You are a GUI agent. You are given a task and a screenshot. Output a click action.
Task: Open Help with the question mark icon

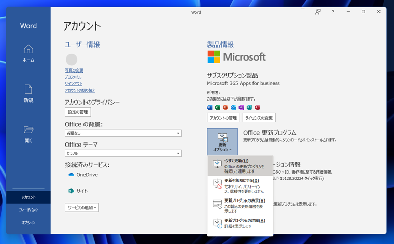333,12
